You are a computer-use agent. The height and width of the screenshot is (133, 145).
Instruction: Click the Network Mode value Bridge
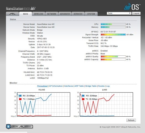(40, 30)
